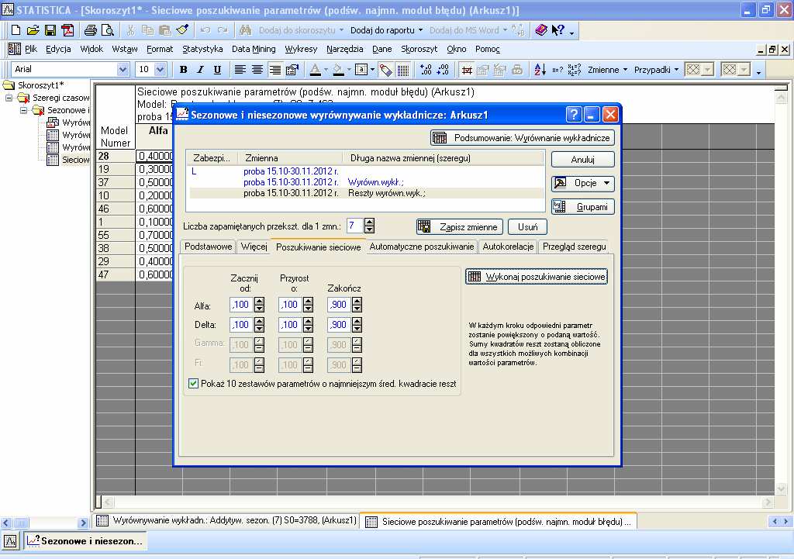Click Zapisz zmienne button

coord(460,227)
